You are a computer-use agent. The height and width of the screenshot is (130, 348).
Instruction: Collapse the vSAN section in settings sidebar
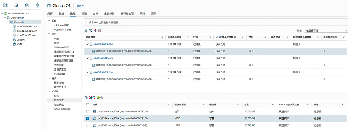pos(49,91)
